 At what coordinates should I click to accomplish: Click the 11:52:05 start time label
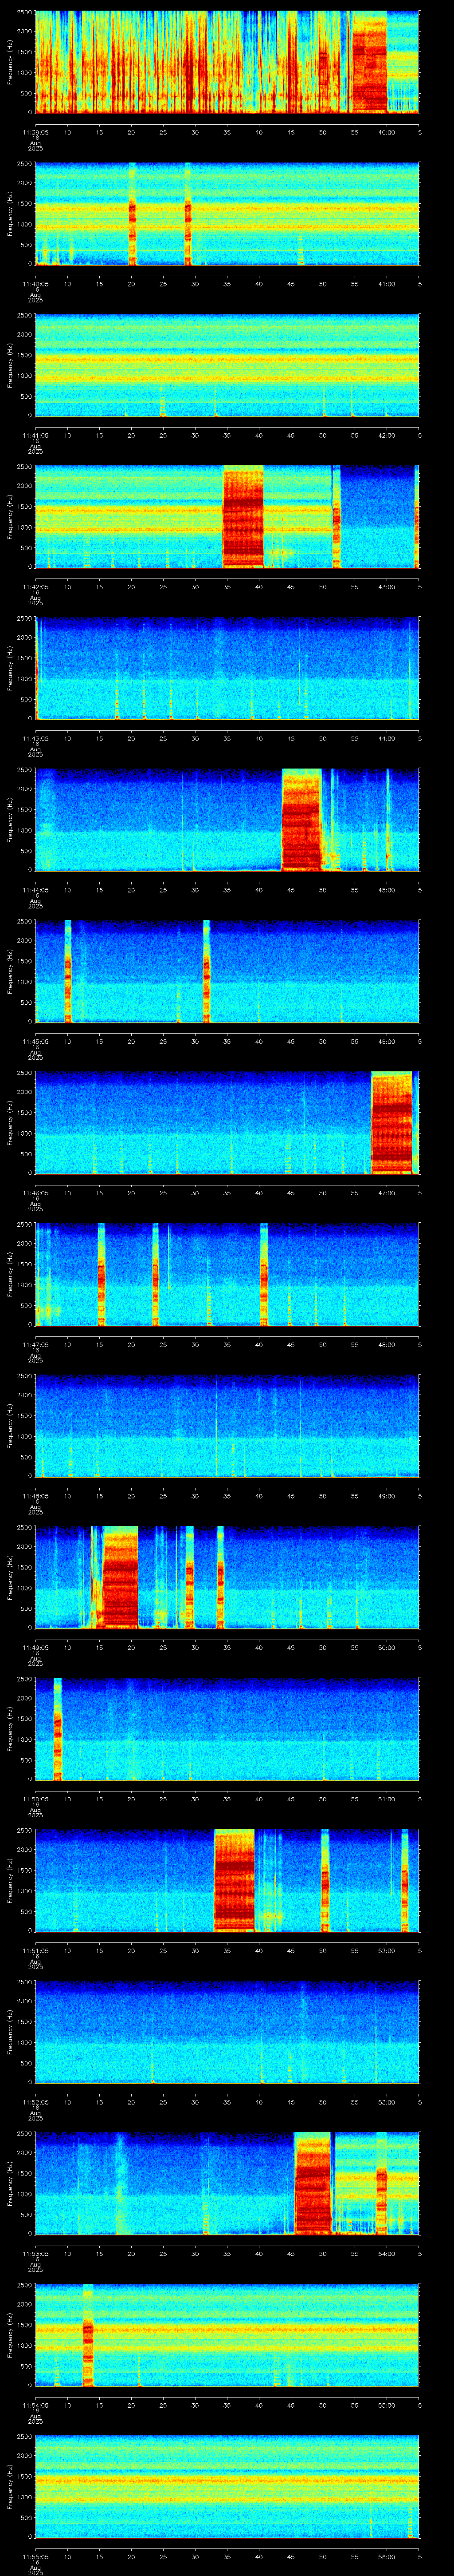(x=35, y=2102)
